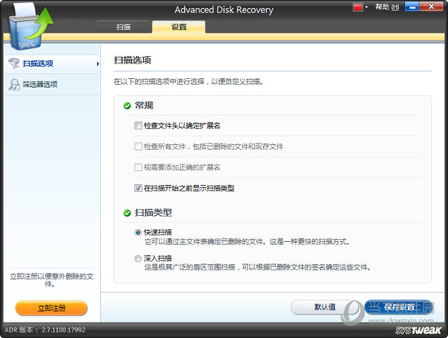Enable 检查文件头以确定扩展名 checkbox
448x338 pixels.
[x=138, y=125]
